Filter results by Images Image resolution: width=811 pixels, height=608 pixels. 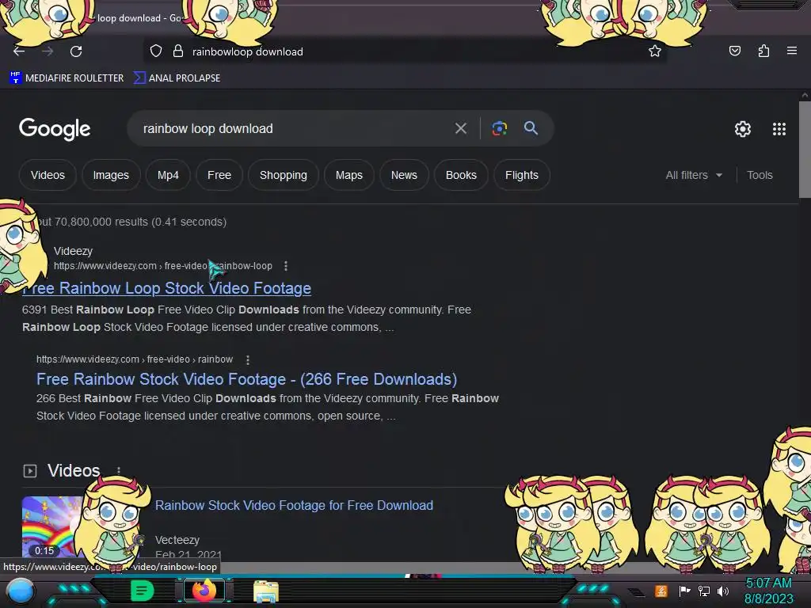click(111, 175)
